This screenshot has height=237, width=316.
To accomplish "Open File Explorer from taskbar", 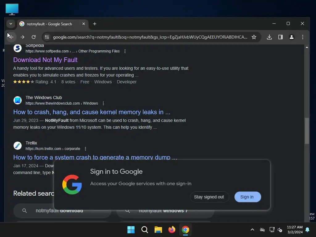I will tap(158, 230).
